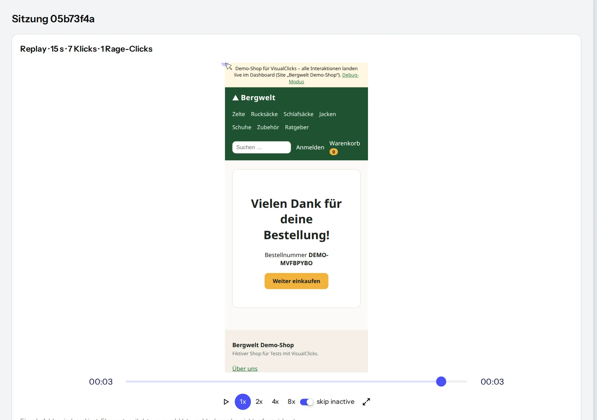597x420 pixels.
Task: Click the play button in replay controls
Action: tap(226, 402)
